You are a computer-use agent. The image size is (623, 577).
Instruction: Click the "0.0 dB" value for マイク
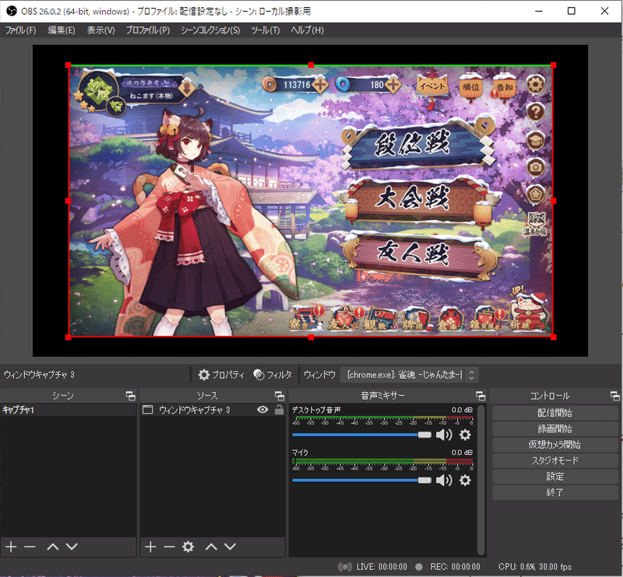pos(462,453)
